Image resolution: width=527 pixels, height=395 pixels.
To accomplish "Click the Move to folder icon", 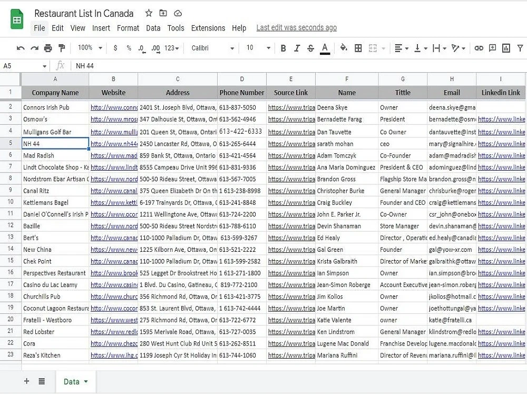I will [163, 13].
